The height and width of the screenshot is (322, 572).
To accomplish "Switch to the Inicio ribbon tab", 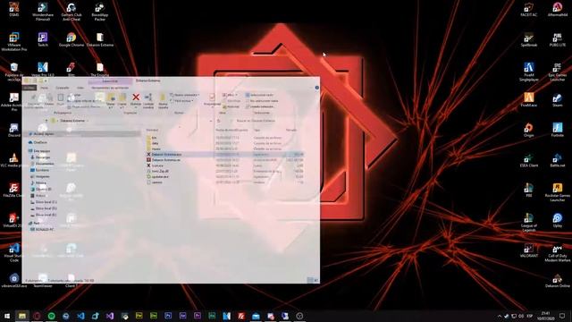I will [44, 88].
